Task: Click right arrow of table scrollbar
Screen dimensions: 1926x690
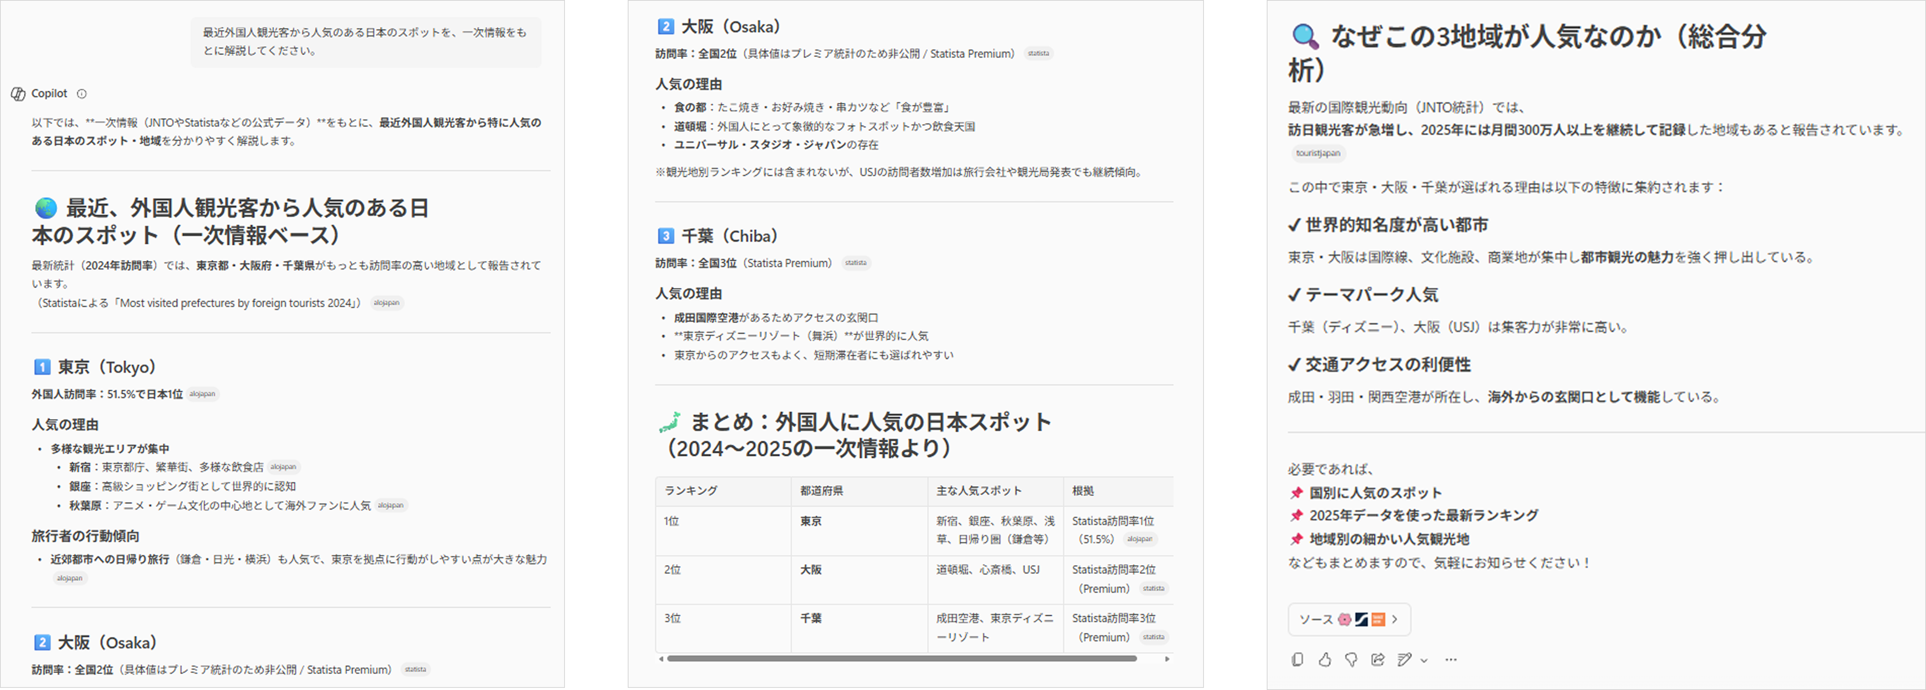Action: 1167,659
